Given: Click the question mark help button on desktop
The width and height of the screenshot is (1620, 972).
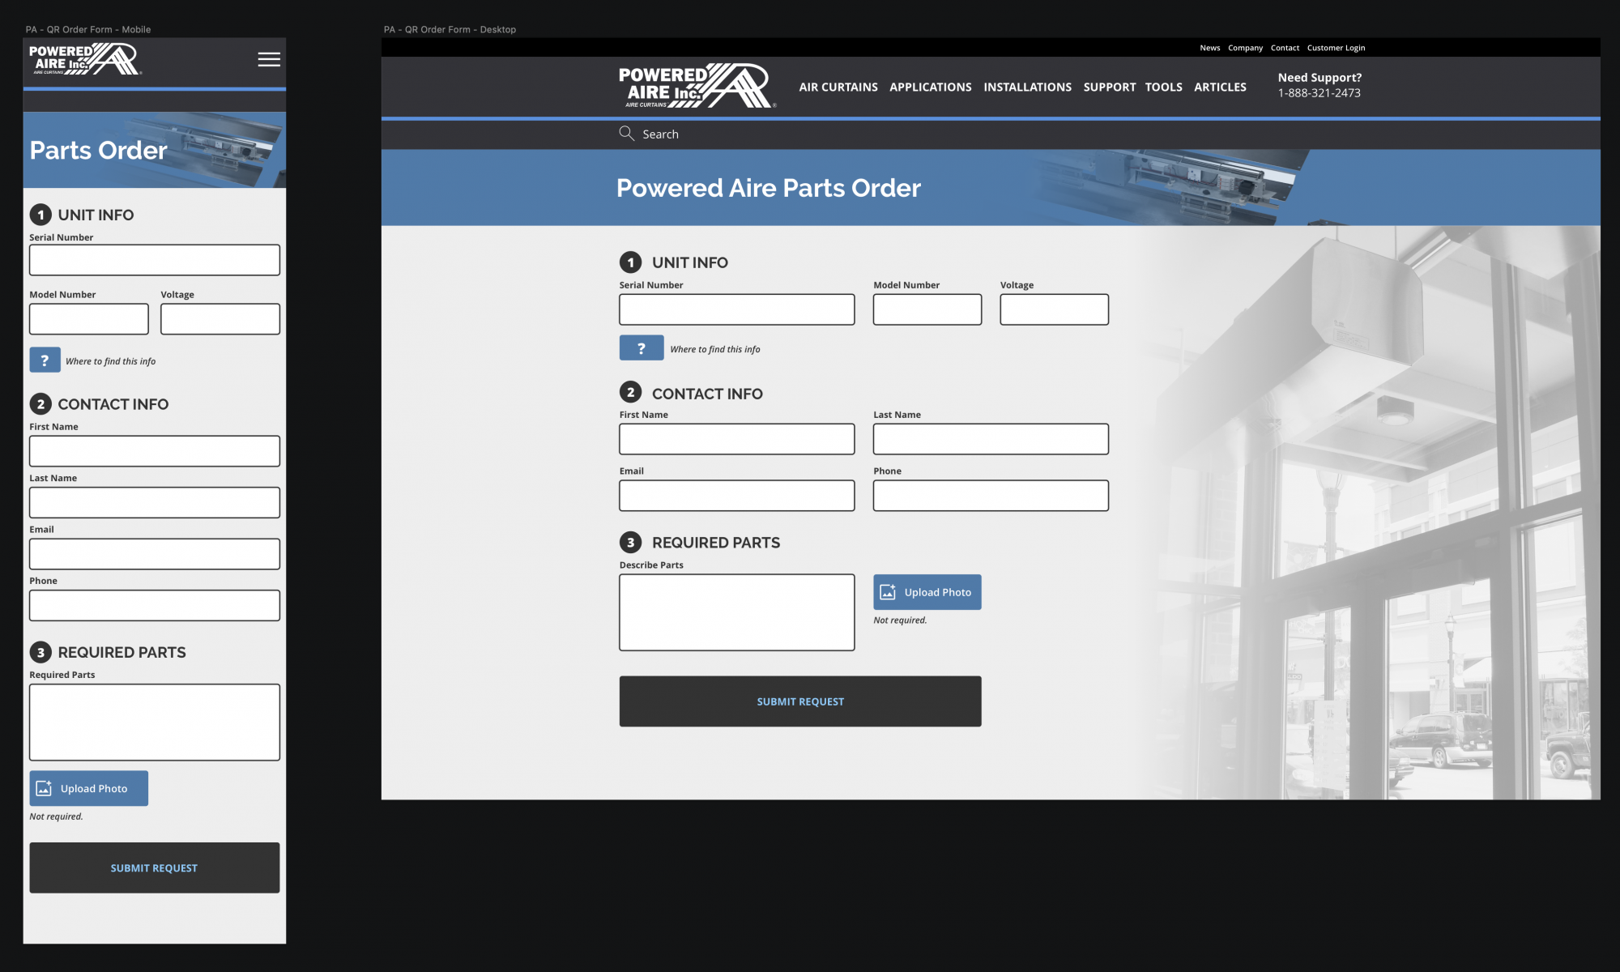Looking at the screenshot, I should tap(642, 347).
